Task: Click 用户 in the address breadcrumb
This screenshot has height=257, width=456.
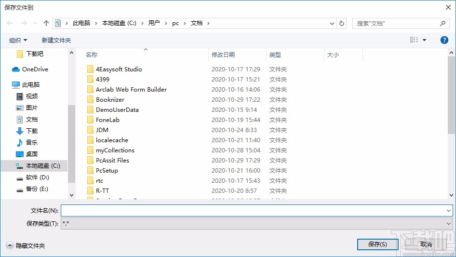Action: (x=154, y=23)
